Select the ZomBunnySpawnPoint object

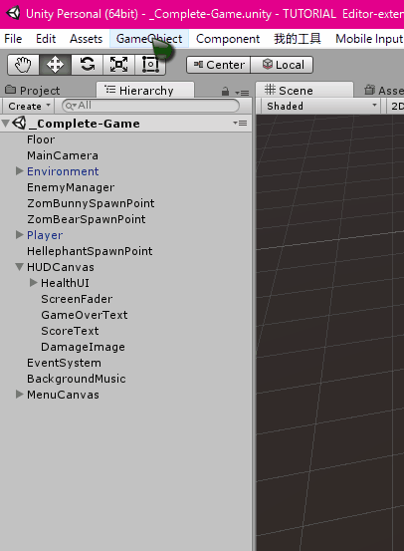(91, 203)
